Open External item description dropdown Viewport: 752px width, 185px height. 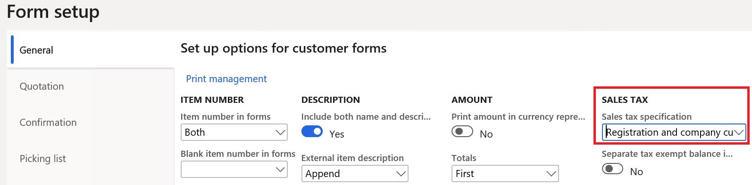pyautogui.click(x=355, y=174)
